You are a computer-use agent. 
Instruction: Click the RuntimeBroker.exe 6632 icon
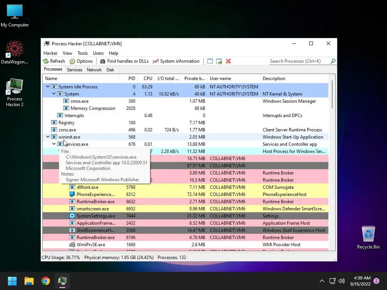[72, 201]
